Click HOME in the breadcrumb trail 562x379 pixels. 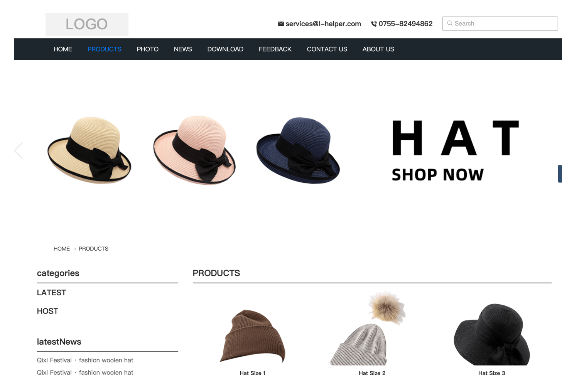point(62,249)
